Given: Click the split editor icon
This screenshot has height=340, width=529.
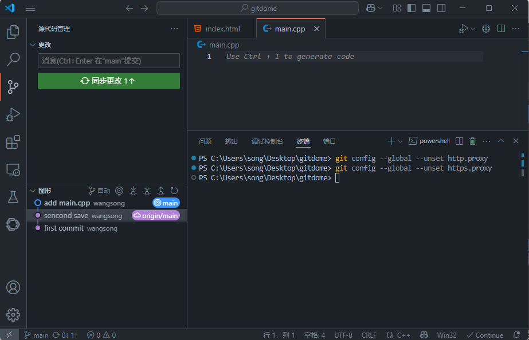Looking at the screenshot, I should pos(501,29).
